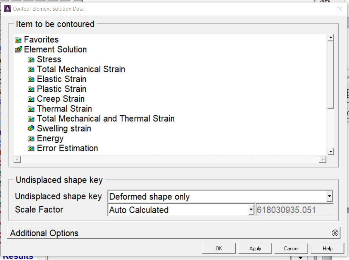Image resolution: width=349 pixels, height=260 pixels.
Task: Click the Element Solution open-folder icon
Action: coord(19,50)
